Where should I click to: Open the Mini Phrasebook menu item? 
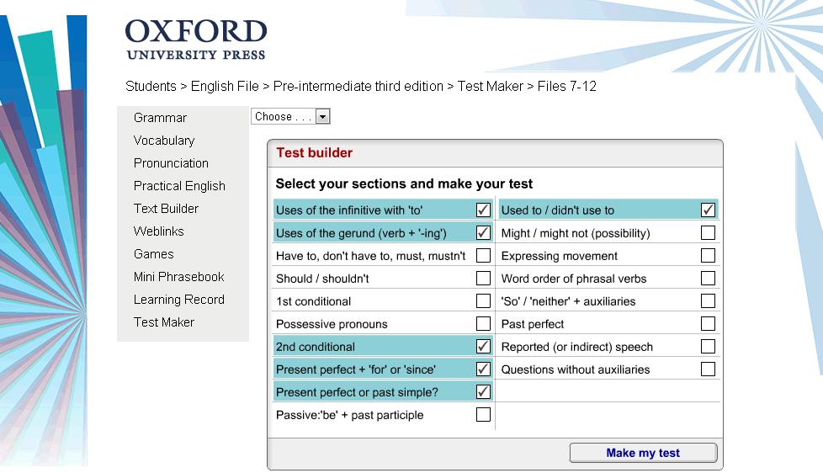(x=178, y=277)
